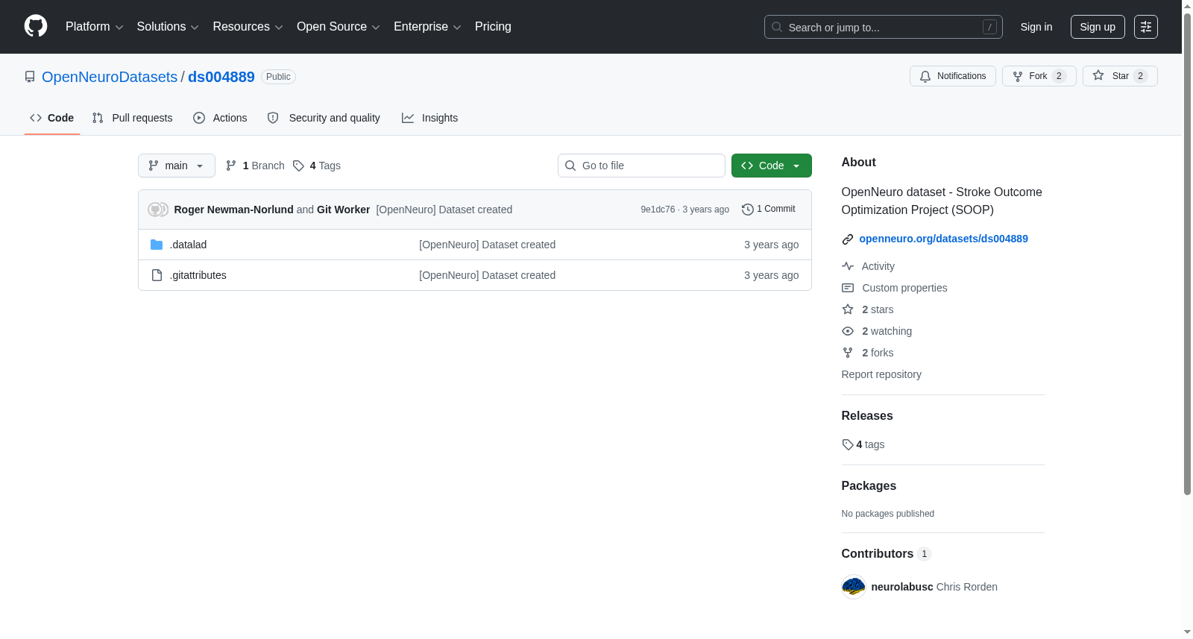1193x639 pixels.
Task: Click the magnifier icon in the search bar
Action: (x=777, y=27)
